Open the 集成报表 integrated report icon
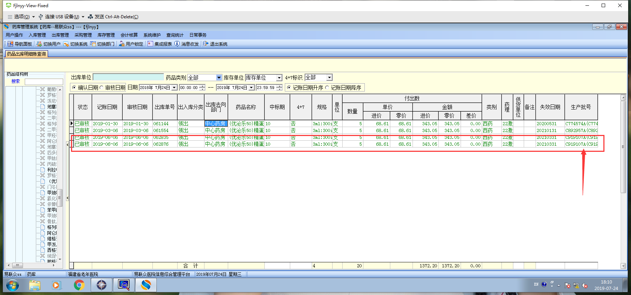This screenshot has height=295, width=631. point(150,44)
